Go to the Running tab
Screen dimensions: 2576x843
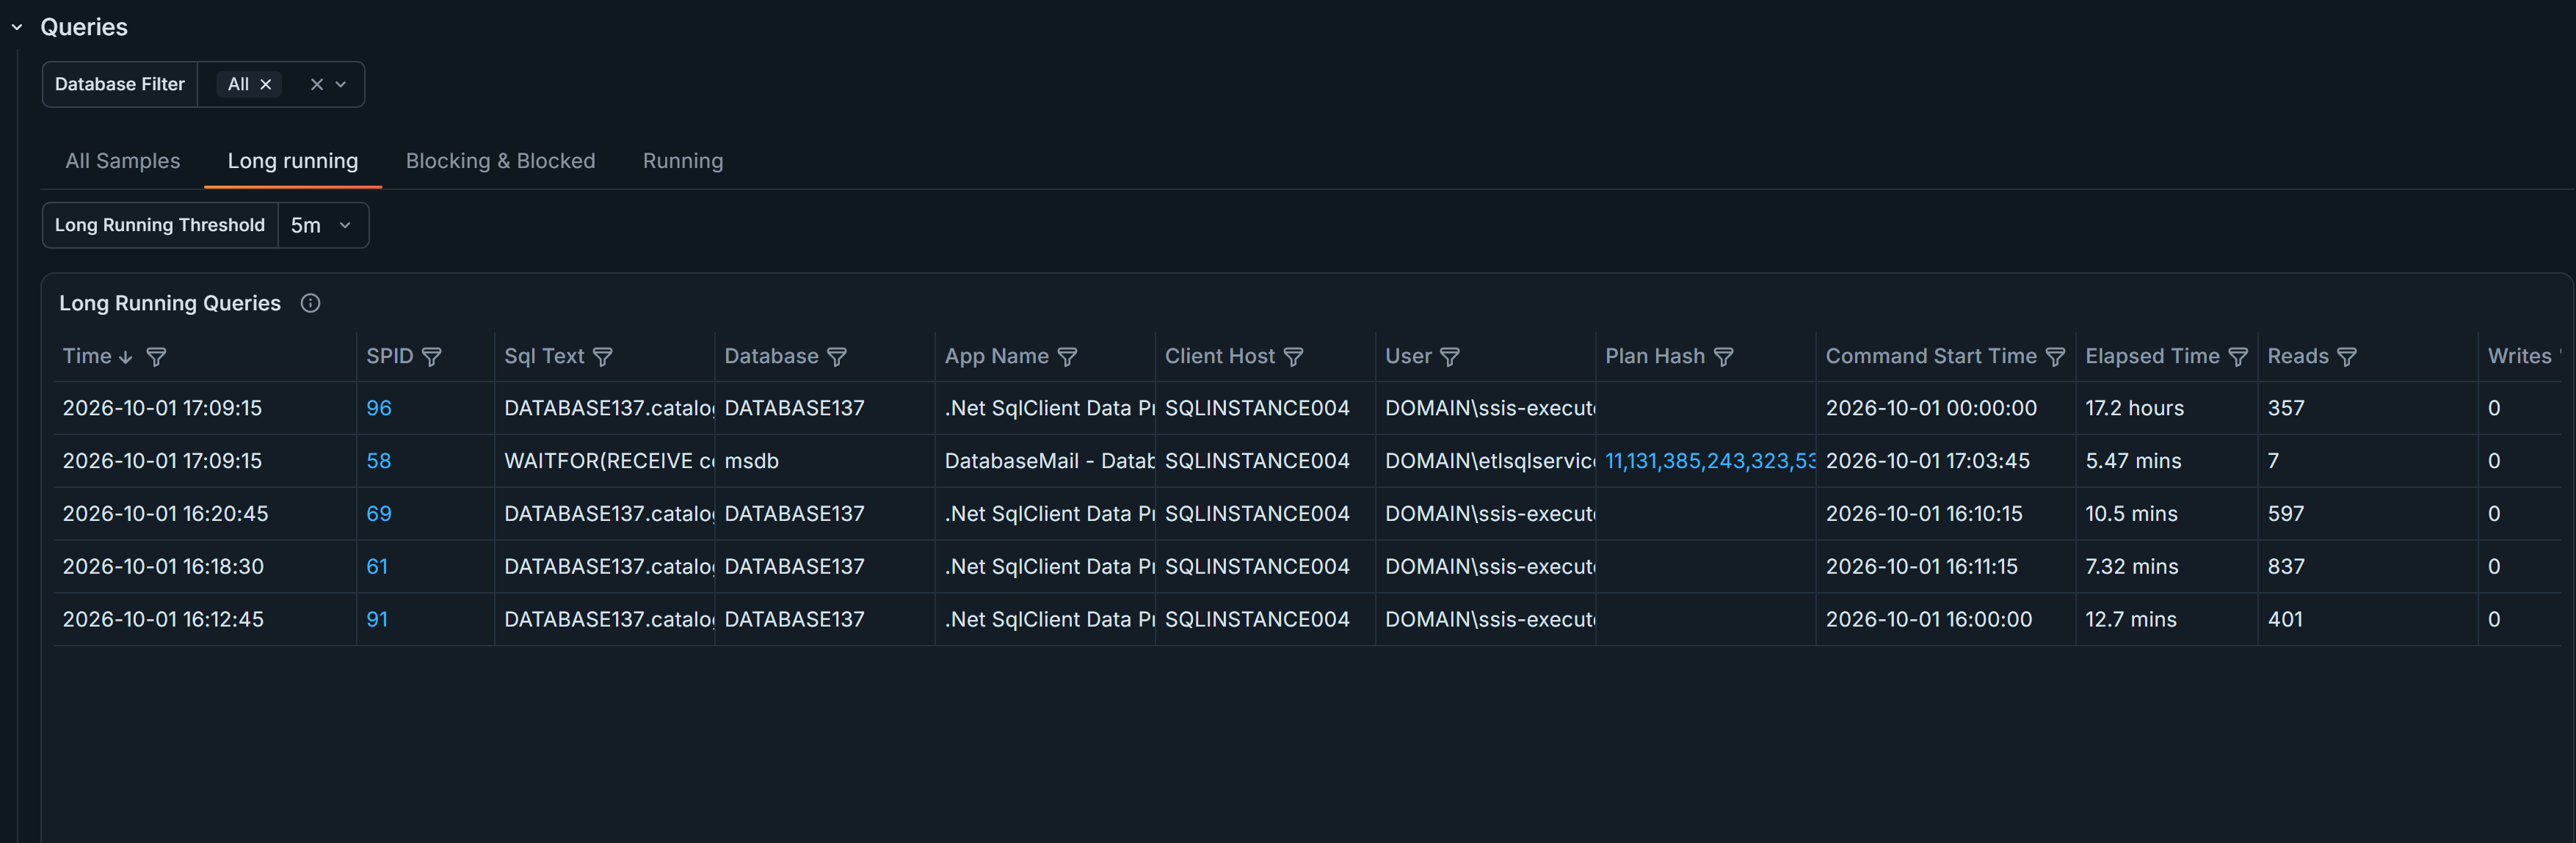(683, 161)
